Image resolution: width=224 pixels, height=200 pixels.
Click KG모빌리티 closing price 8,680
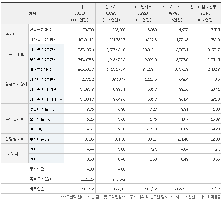(x=152, y=30)
